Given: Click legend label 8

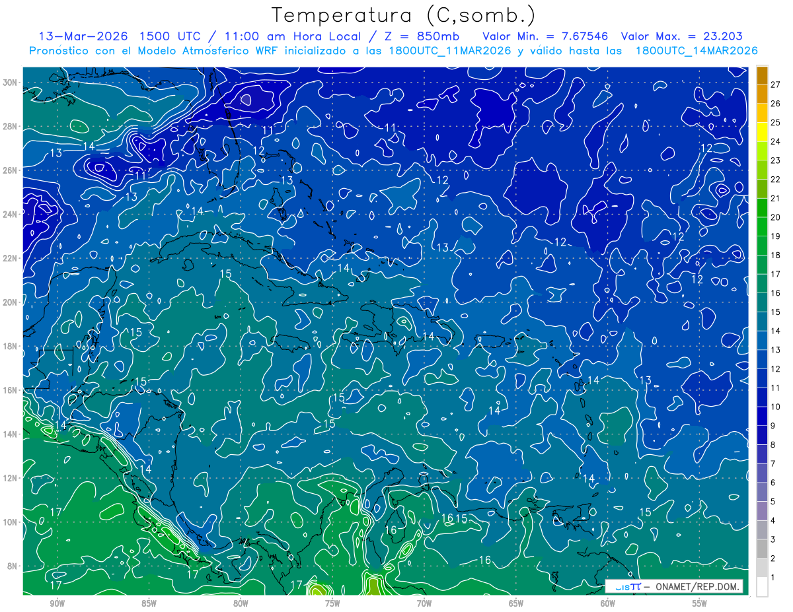Looking at the screenshot, I should [x=773, y=444].
